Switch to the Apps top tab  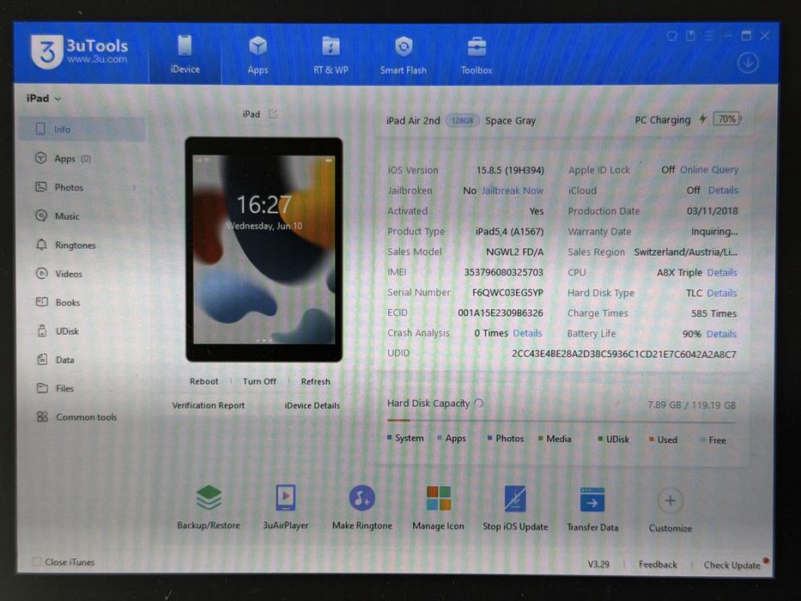(258, 56)
